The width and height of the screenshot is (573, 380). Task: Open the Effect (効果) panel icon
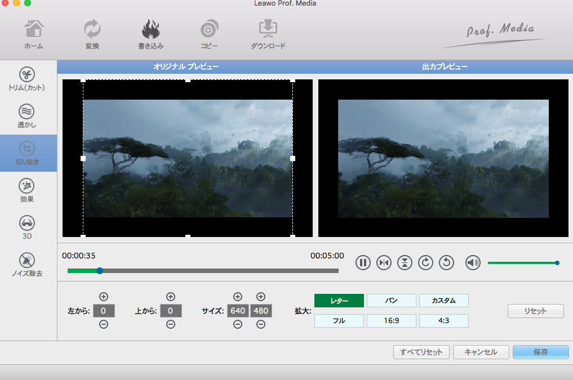[x=27, y=186]
